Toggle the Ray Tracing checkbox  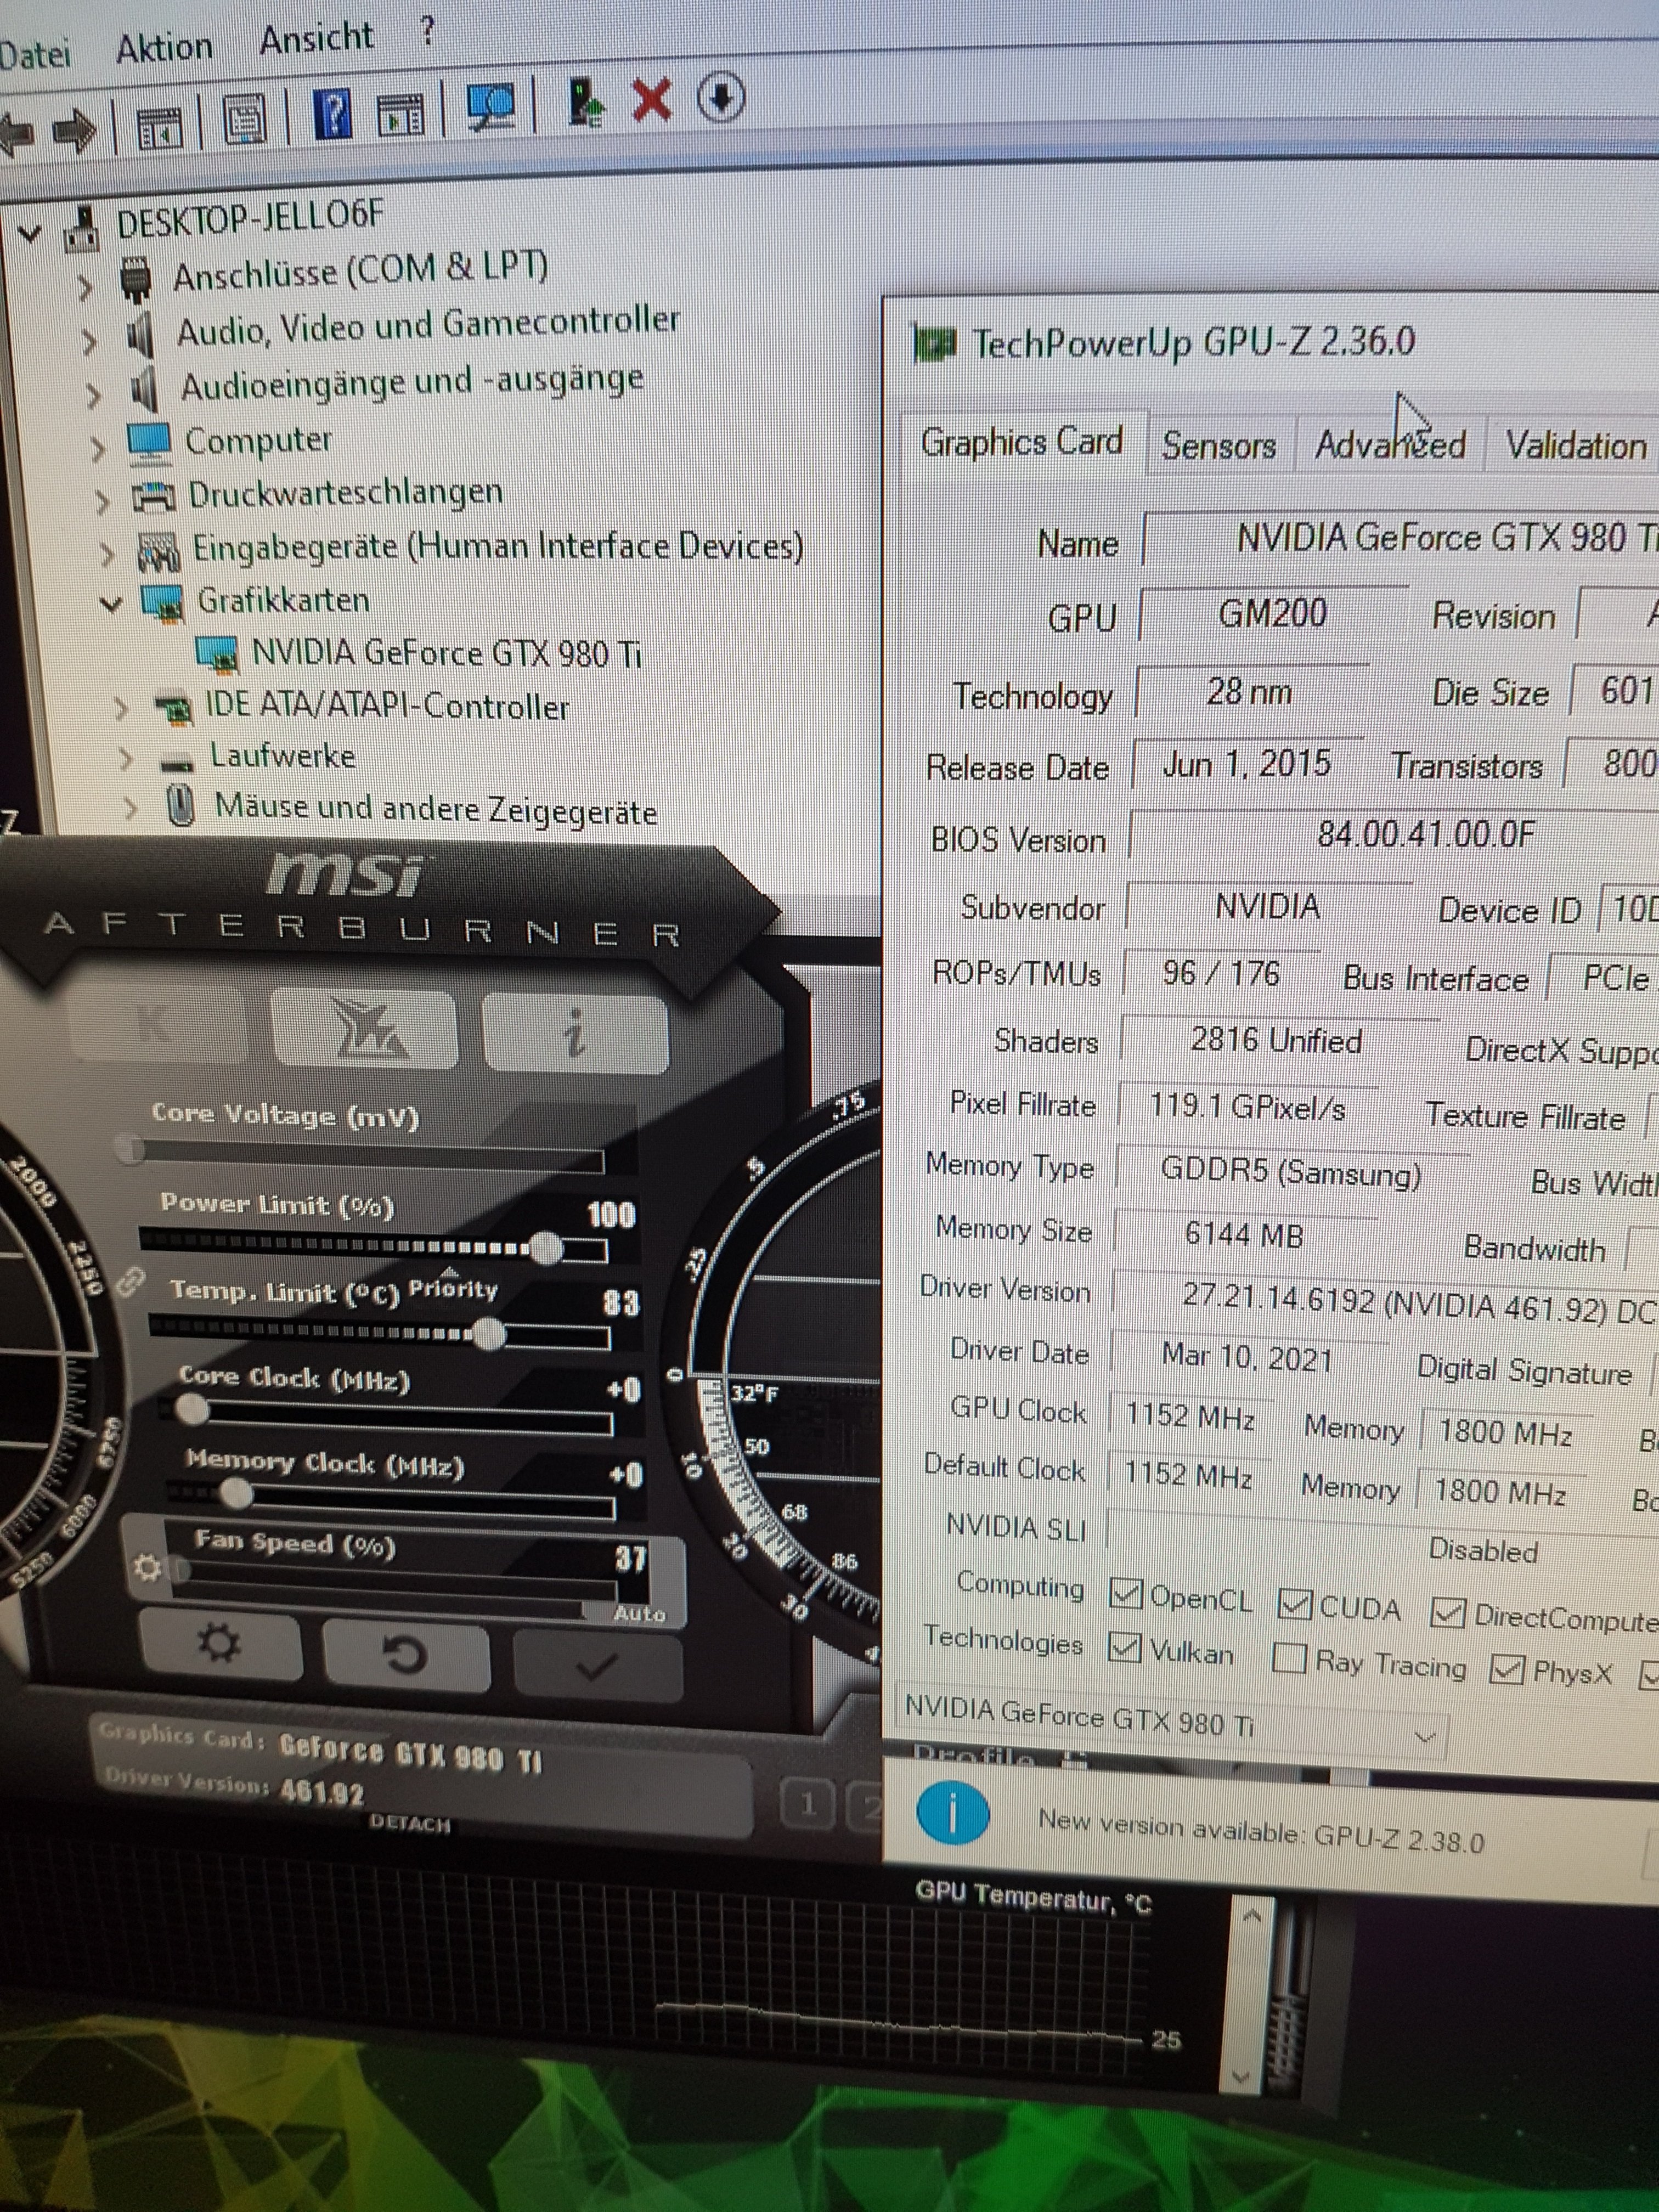(1289, 1659)
